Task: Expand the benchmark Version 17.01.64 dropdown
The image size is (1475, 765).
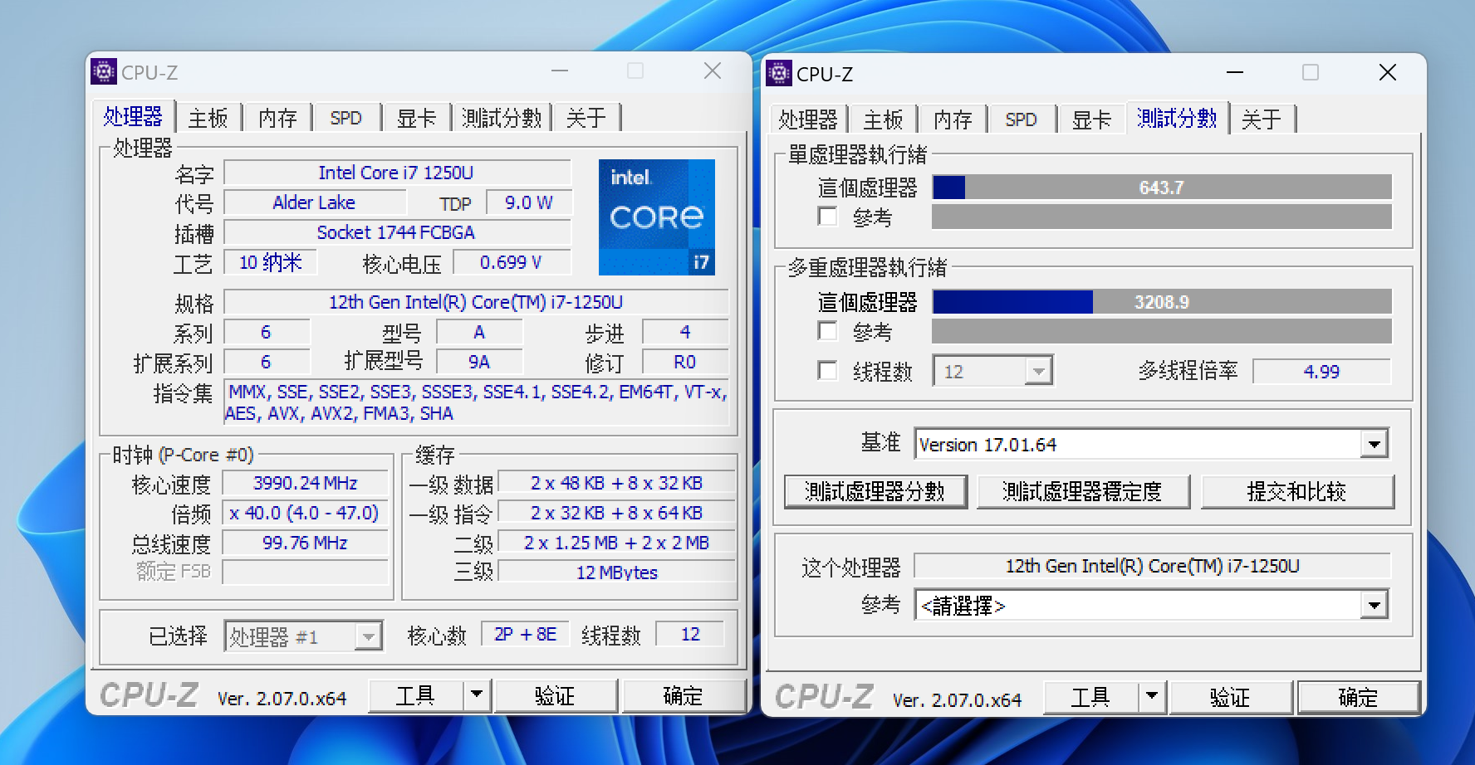Action: click(1375, 445)
